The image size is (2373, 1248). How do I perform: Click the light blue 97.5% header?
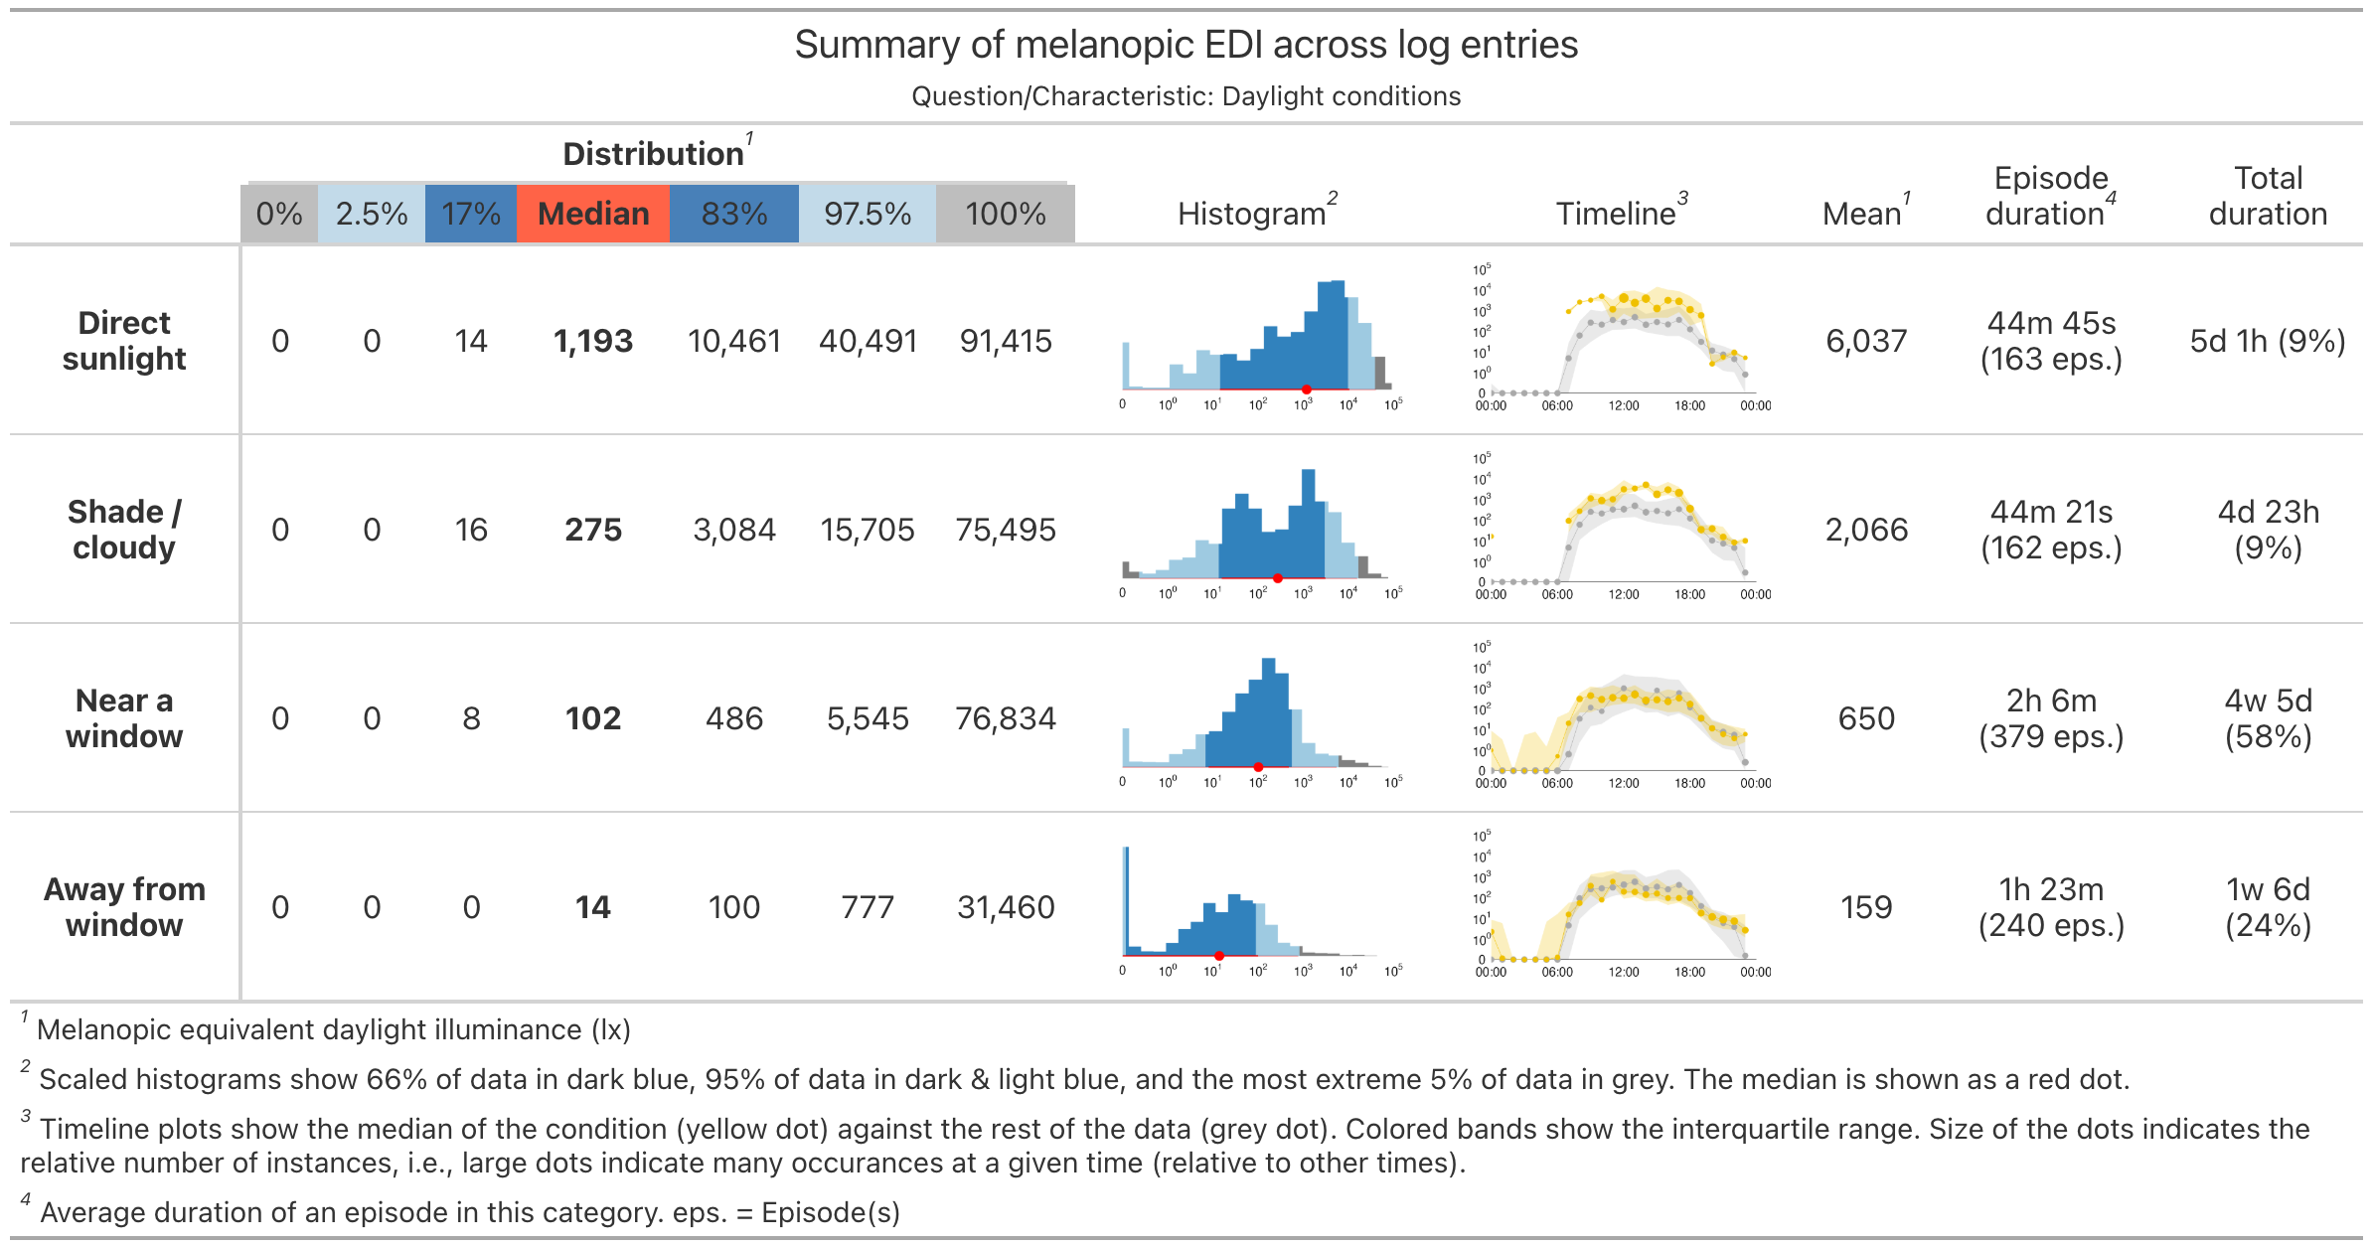tap(868, 214)
